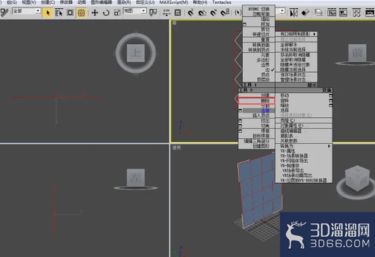375x257 pixels.
Task: Open the 帮助(H) menu
Action: click(200, 3)
